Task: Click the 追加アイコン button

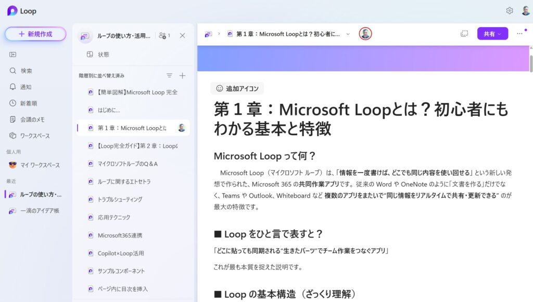Action: [237, 88]
